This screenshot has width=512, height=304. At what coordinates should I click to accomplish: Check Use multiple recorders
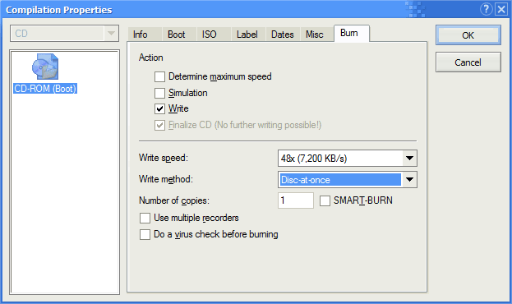tap(145, 218)
